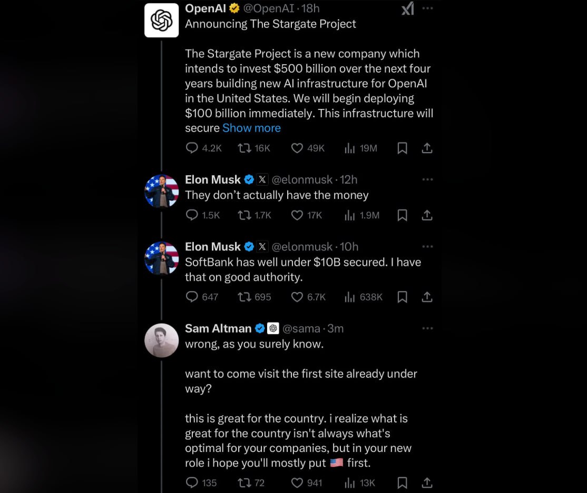Viewport: 587px width, 493px height.
Task: Reply to the OpenAI Stargate announcement
Action: pos(192,148)
